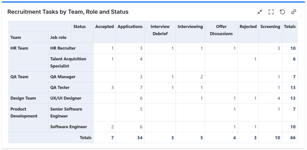Screen dimensions: 307x150
Task: Click the QA Tester job role
Action: [x=60, y=87]
